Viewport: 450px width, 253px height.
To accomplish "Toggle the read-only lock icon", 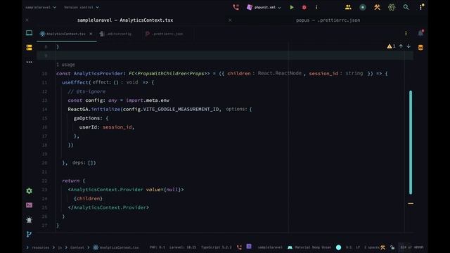I will point(392,247).
